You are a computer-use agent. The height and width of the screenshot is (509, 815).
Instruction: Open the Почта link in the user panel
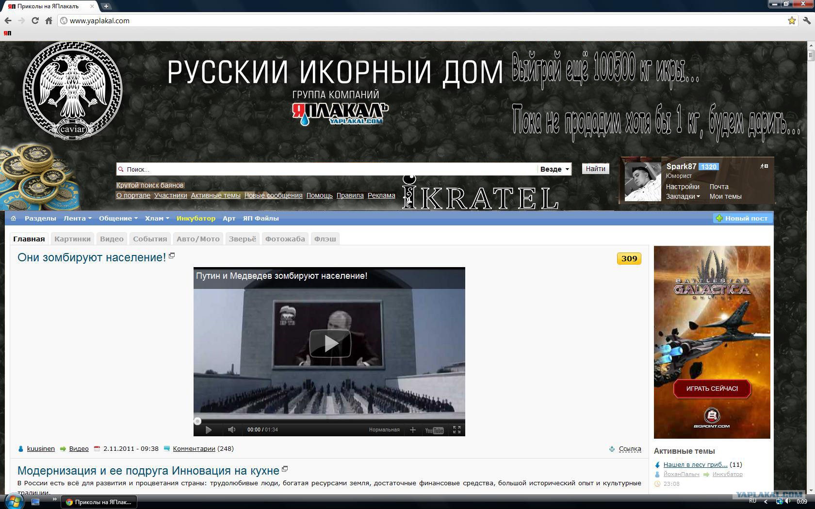coord(719,187)
